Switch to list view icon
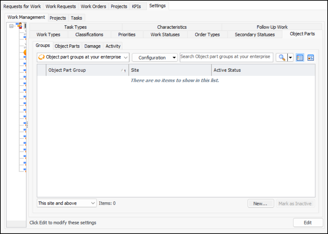This screenshot has width=328, height=234. pos(300,58)
